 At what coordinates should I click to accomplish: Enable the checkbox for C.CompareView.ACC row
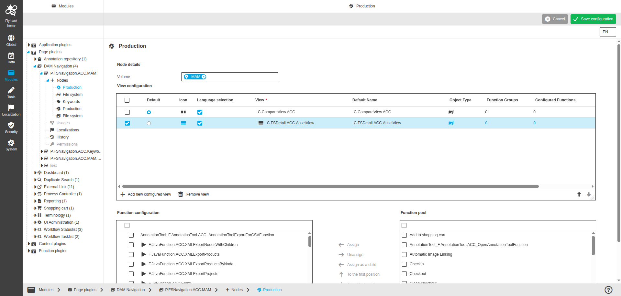coord(127,112)
